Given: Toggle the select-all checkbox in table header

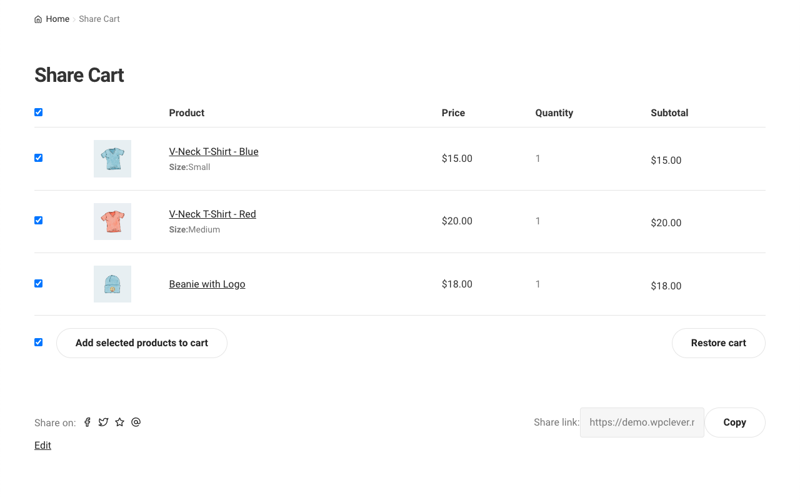Looking at the screenshot, I should tap(39, 112).
